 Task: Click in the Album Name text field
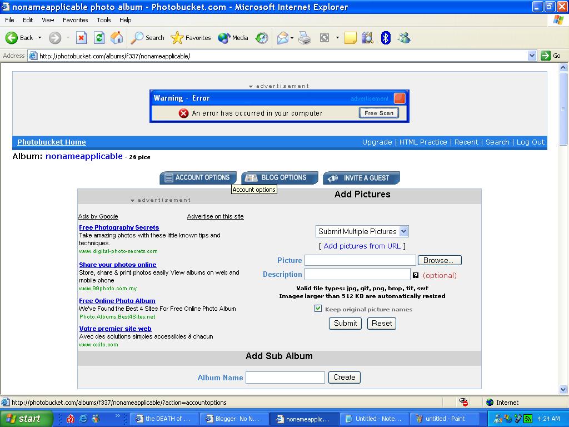[285, 378]
